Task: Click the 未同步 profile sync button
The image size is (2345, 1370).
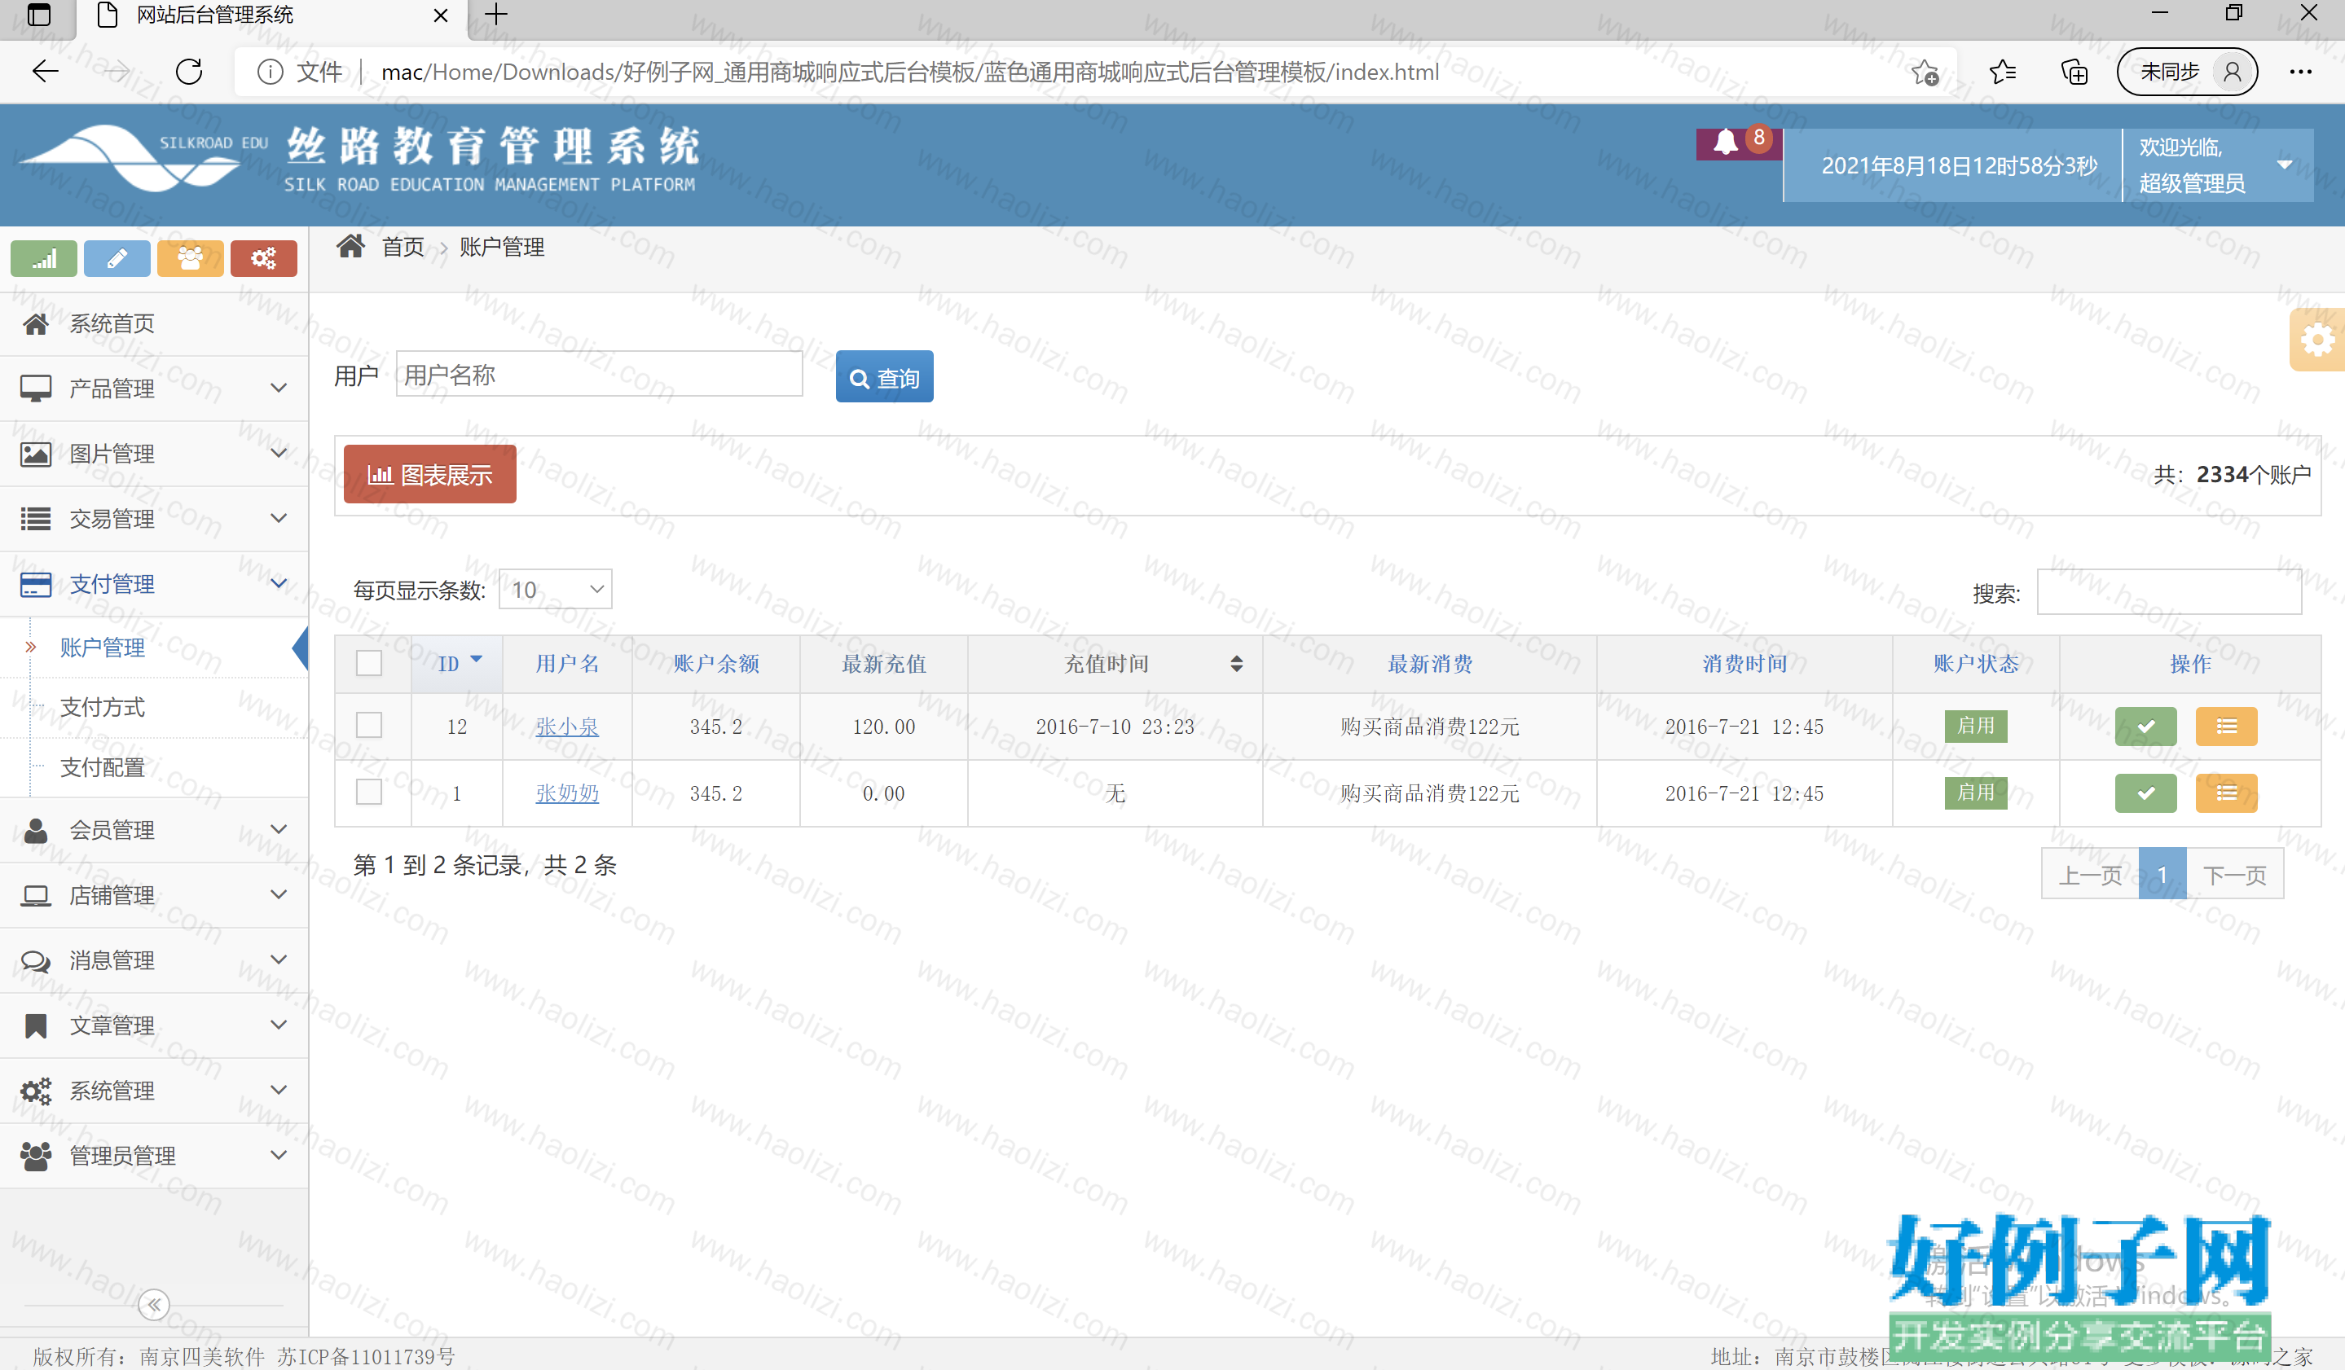Action: click(x=2187, y=72)
